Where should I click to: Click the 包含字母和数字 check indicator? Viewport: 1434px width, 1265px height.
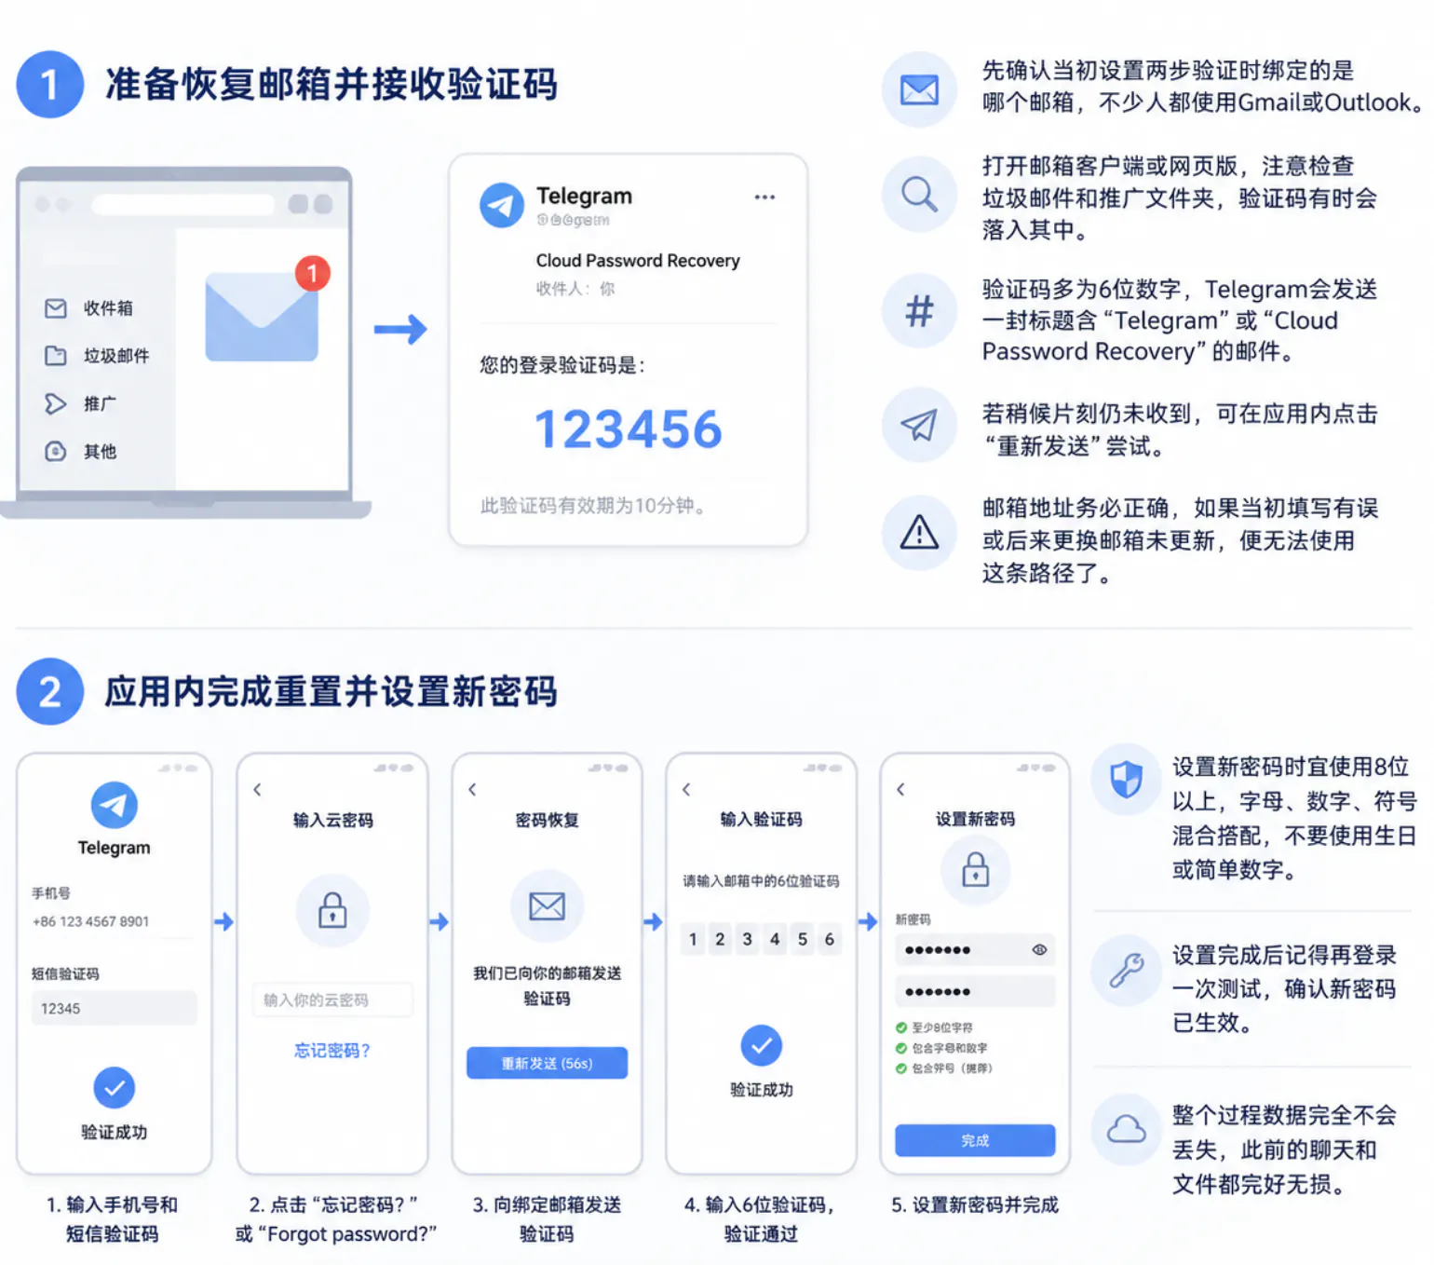pos(901,1048)
